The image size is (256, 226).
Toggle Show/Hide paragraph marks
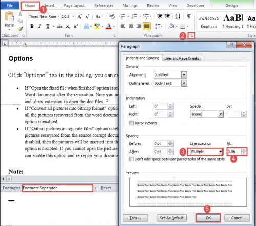[x=189, y=16]
